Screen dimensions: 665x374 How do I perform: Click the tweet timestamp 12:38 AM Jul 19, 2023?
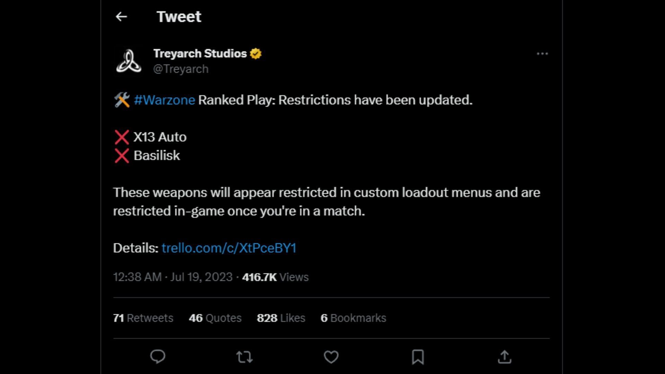[x=172, y=277]
